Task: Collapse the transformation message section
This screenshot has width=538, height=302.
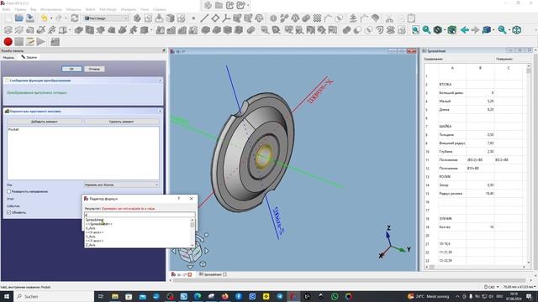Action: [160, 81]
